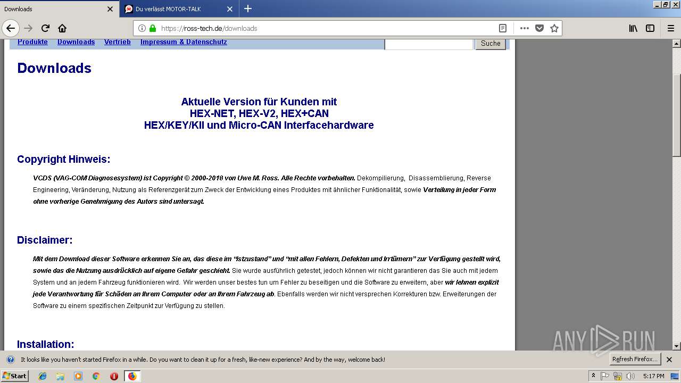Click scrollbar down arrow

(x=676, y=346)
